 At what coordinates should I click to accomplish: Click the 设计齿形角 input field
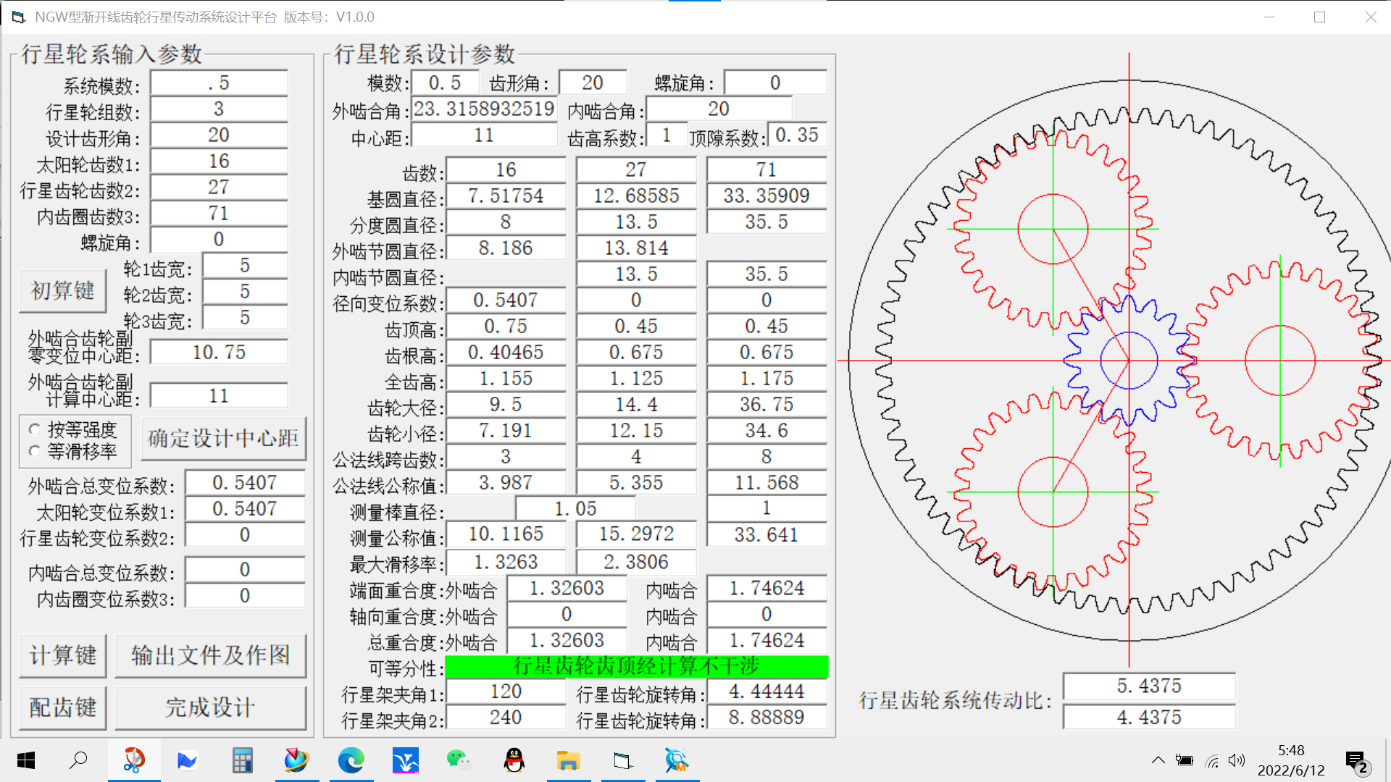219,135
